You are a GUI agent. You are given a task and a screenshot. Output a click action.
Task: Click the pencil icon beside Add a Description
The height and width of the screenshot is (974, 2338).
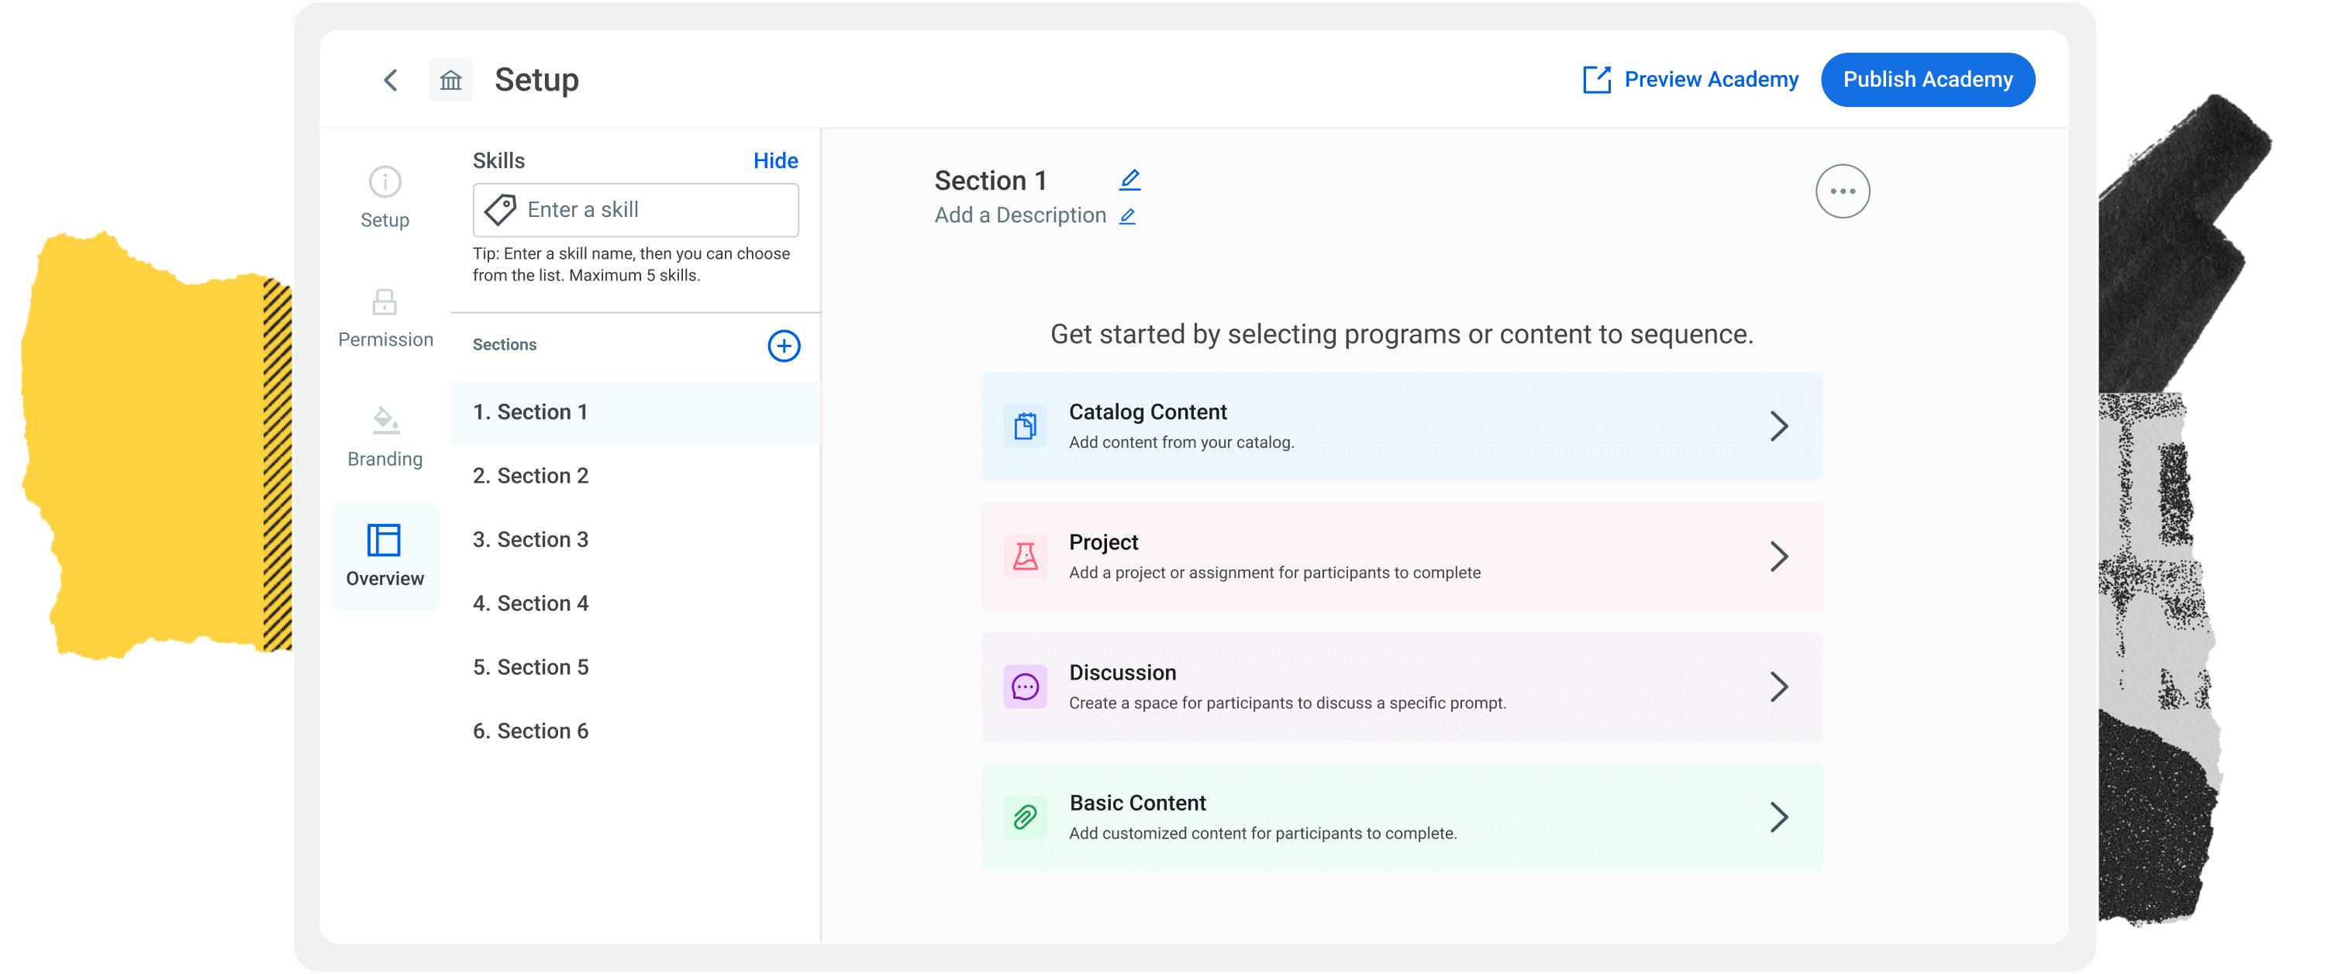tap(1127, 216)
